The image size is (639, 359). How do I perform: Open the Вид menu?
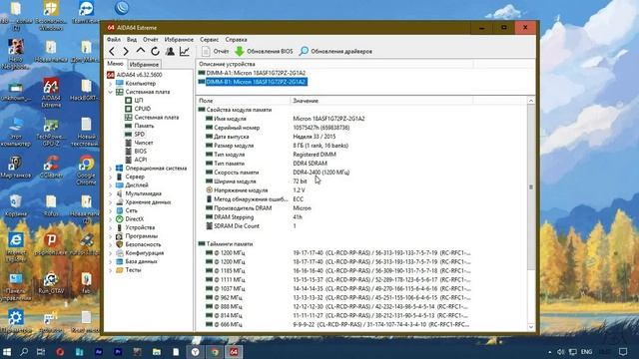132,40
